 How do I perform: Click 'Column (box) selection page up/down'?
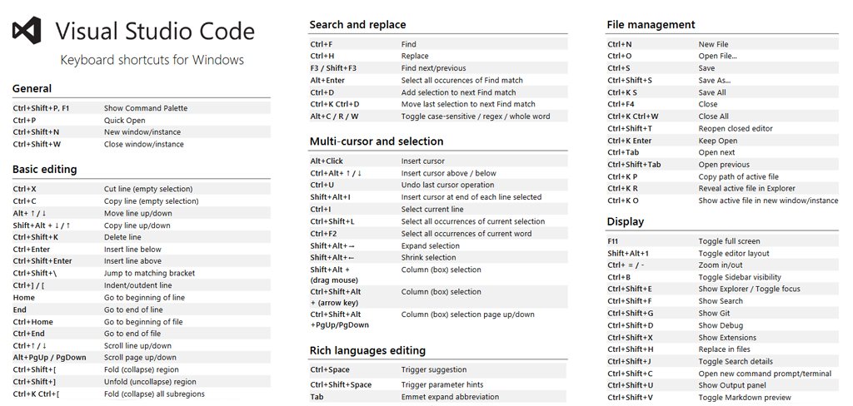468,314
